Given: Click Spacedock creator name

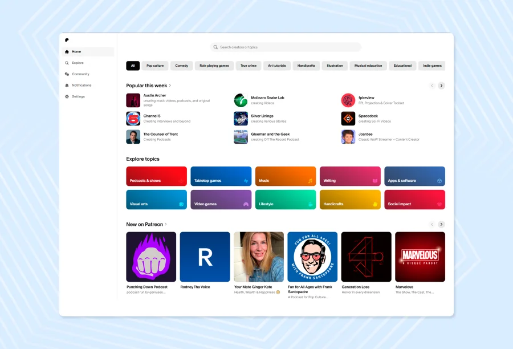Looking at the screenshot, I should point(368,116).
